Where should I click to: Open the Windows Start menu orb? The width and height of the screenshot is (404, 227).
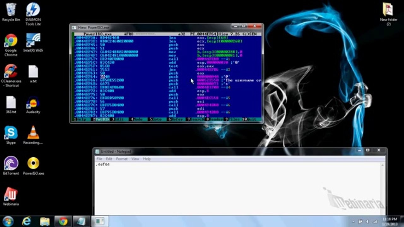8,221
